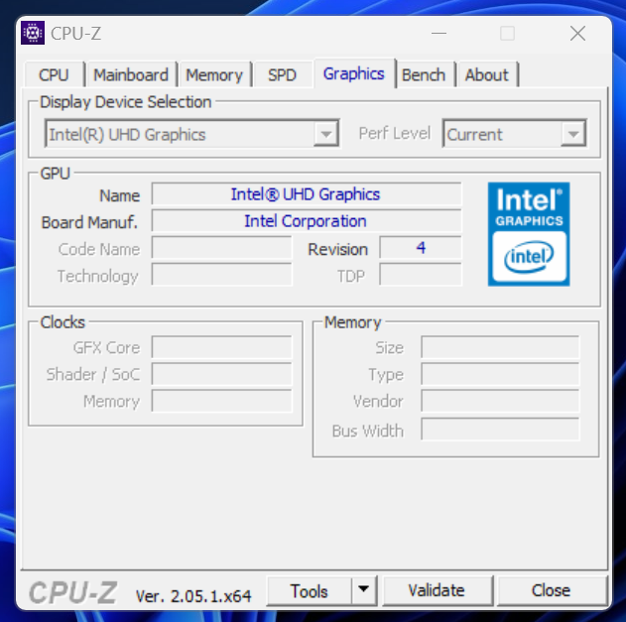Click the Revision value field
The width and height of the screenshot is (626, 622).
(x=421, y=248)
